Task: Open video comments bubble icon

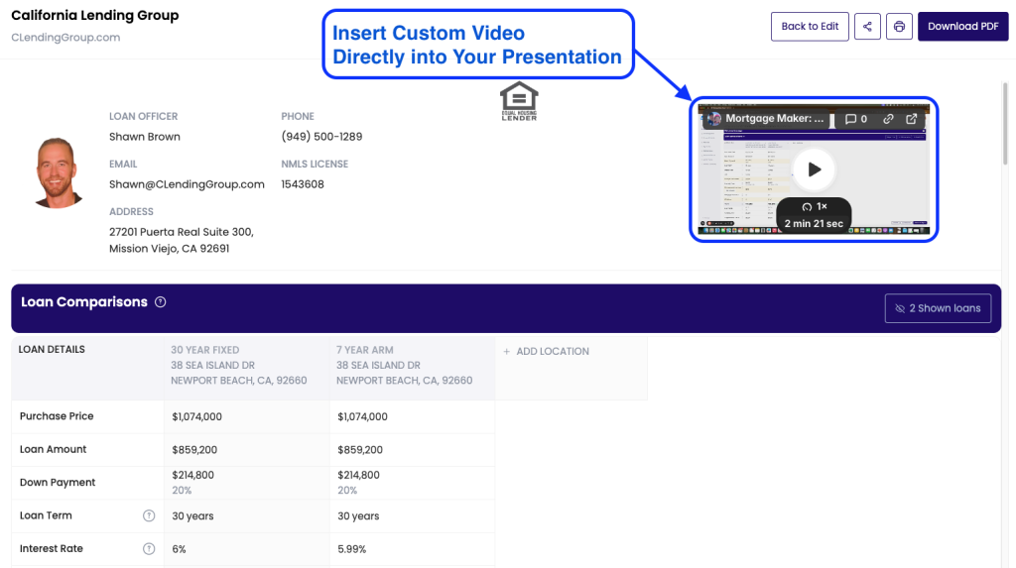Action: [855, 119]
